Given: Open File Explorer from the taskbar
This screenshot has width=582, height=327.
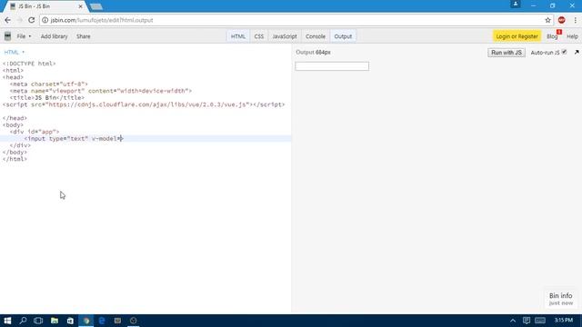Looking at the screenshot, I should pos(55,321).
